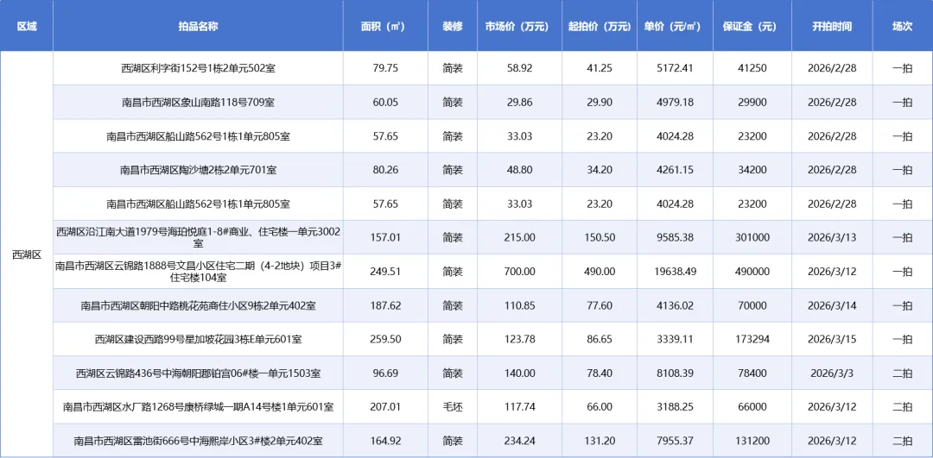
Task: Select the 利字街152号1栋2单元502室 listing name
Action: tap(198, 68)
